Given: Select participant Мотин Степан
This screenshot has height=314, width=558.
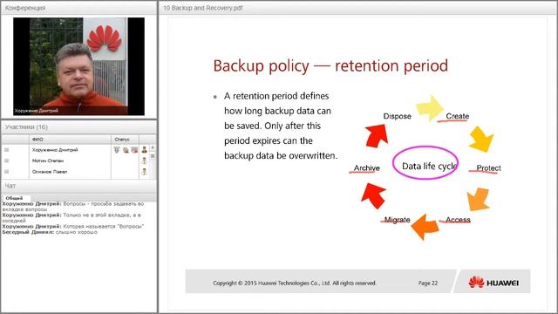Looking at the screenshot, I should coord(48,160).
